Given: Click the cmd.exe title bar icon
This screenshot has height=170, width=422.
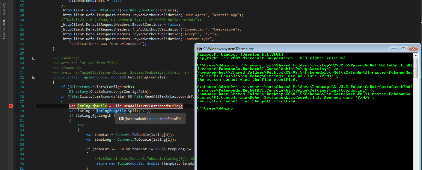Looking at the screenshot, I should [x=199, y=49].
